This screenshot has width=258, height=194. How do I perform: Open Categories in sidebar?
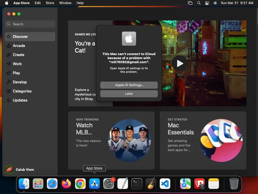coord(30,91)
